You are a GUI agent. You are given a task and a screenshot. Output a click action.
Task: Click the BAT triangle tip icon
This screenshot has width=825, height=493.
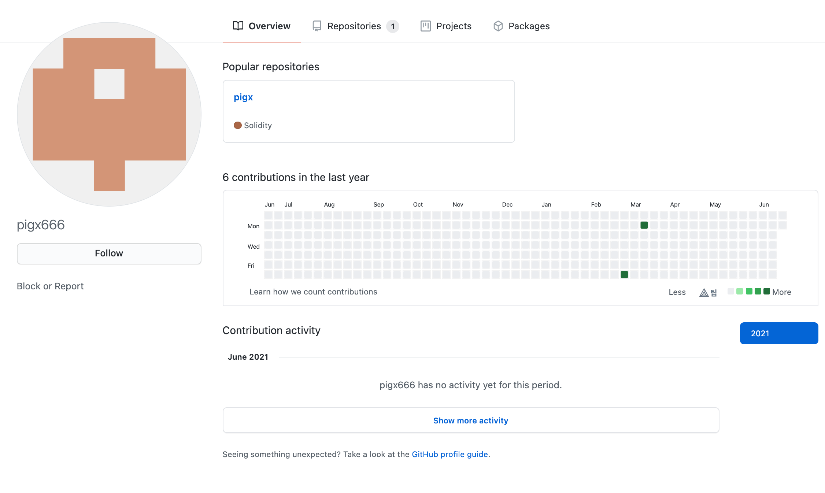click(x=704, y=293)
